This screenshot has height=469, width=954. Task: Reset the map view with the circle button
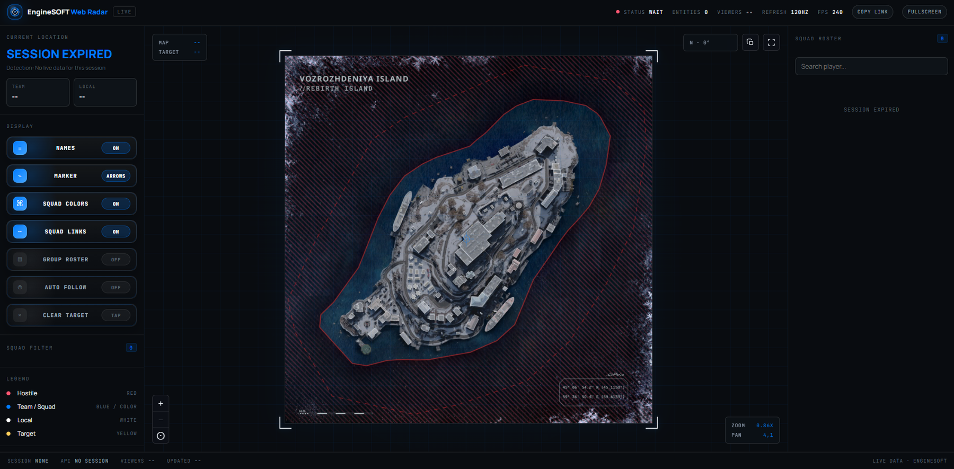pos(161,436)
